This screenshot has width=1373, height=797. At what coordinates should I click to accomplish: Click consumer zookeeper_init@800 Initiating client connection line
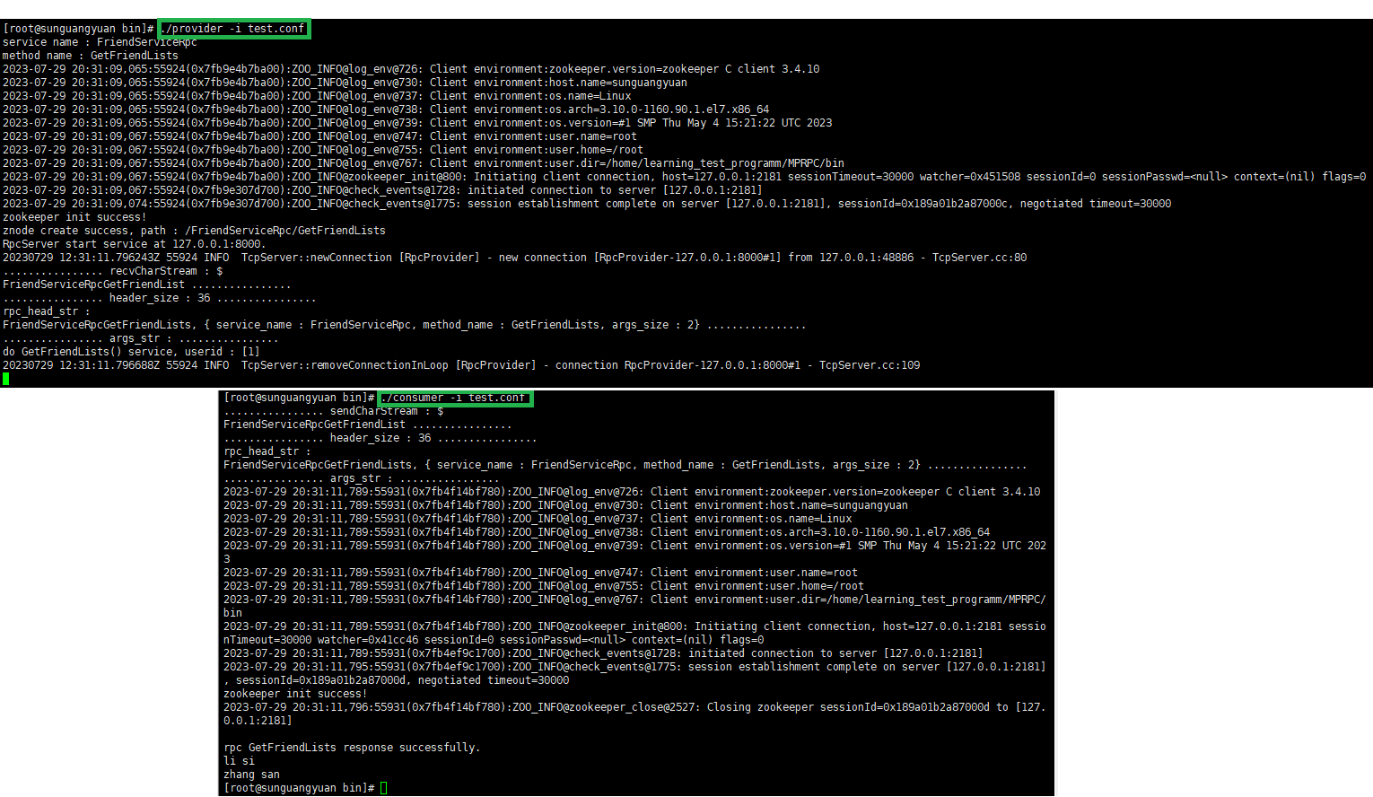(x=634, y=633)
